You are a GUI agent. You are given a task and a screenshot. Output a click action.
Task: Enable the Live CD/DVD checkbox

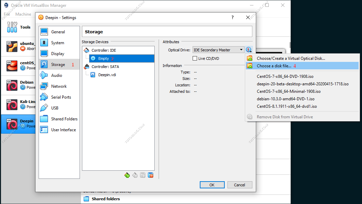pos(195,58)
